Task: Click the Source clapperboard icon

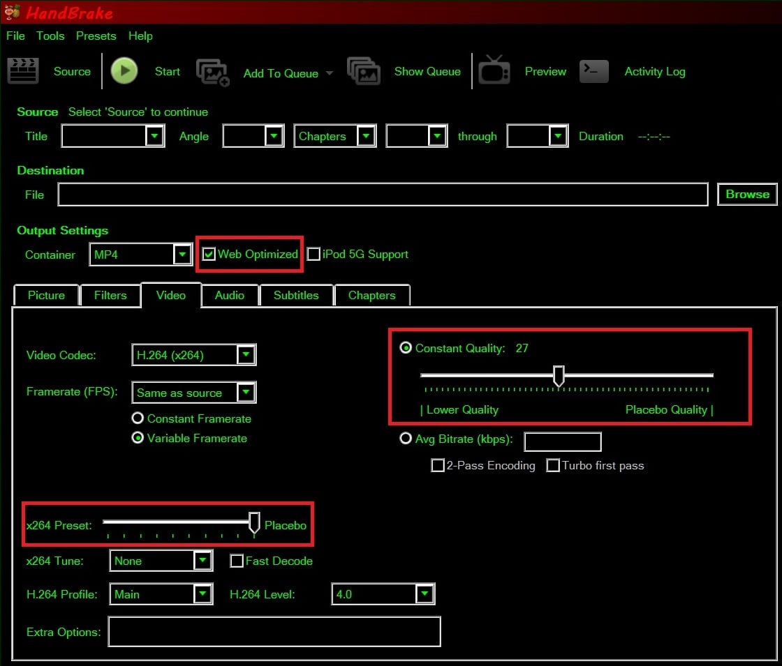Action: (x=23, y=71)
